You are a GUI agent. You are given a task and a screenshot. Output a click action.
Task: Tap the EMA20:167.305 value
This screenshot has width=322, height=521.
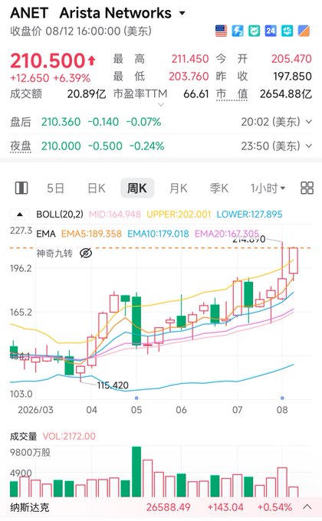[226, 234]
